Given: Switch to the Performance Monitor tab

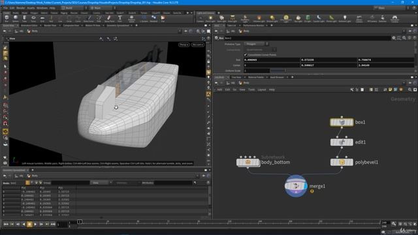Looking at the screenshot, I should coord(253,25).
